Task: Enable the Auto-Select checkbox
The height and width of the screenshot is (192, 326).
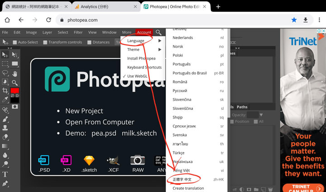Action: (15, 42)
